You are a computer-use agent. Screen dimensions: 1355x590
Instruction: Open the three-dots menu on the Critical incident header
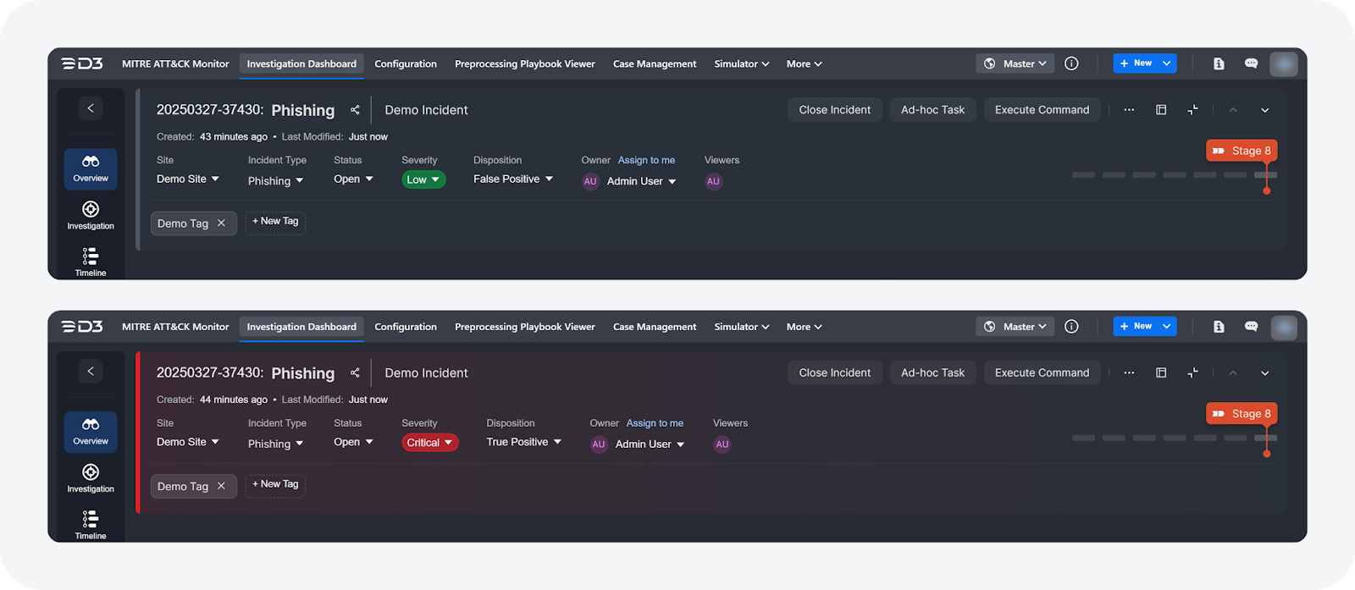[x=1129, y=372]
